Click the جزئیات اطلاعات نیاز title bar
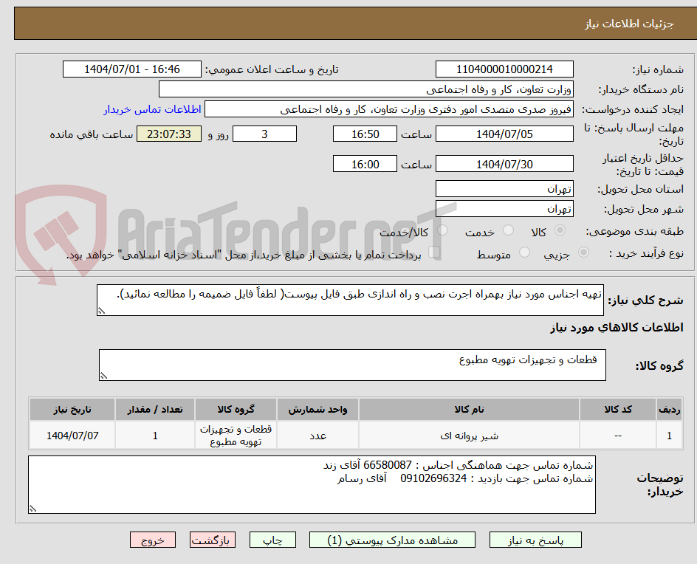The height and width of the screenshot is (564, 697). click(x=348, y=22)
